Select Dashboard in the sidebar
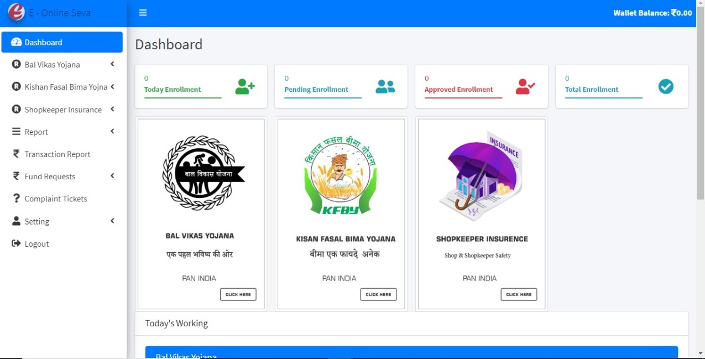Screen dimensions: 705x359 [62, 42]
